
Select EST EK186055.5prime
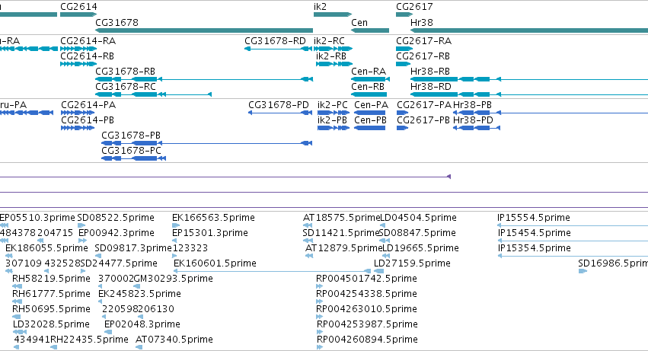[x=46, y=248]
